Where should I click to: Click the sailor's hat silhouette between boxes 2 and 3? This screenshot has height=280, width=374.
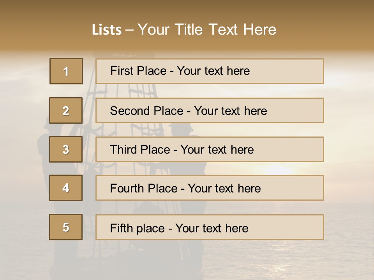point(180,128)
